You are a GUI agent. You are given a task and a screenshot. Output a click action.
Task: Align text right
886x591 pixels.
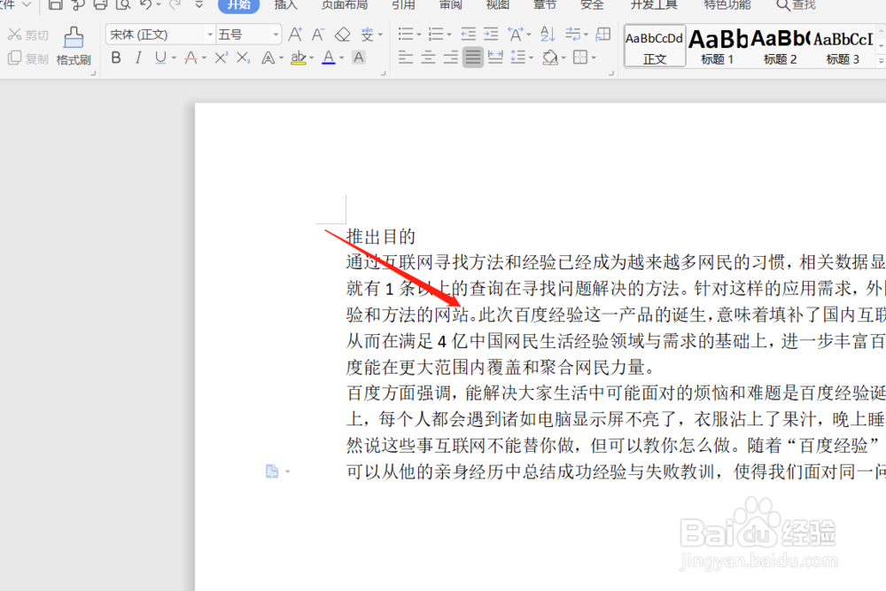coord(451,58)
